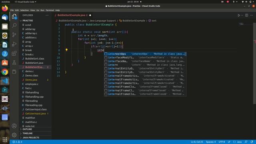Open the Edit menu
Image resolution: width=256 pixels, height=144 pixels.
pyautogui.click(x=17, y=10)
